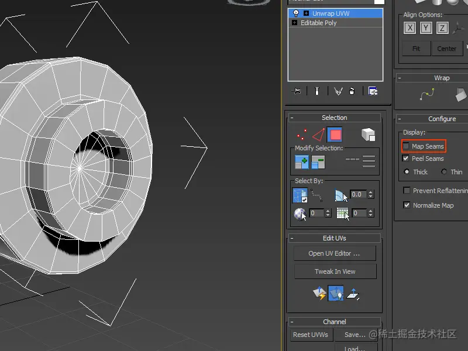Image resolution: width=468 pixels, height=351 pixels.
Task: Select the Thin seam radio button
Action: (444, 171)
